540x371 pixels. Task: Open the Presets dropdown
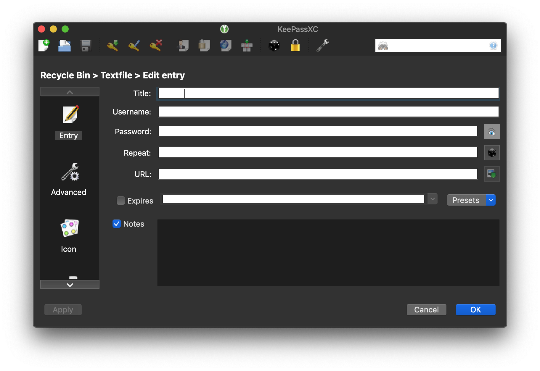[466, 200]
